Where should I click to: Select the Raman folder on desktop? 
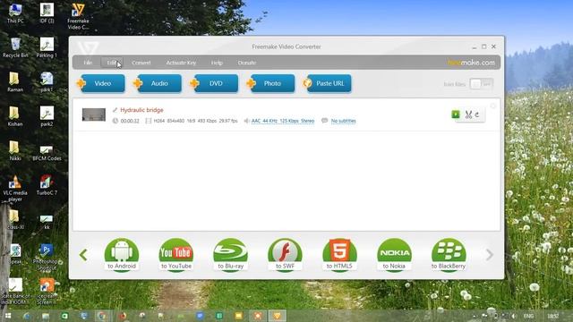(x=15, y=81)
